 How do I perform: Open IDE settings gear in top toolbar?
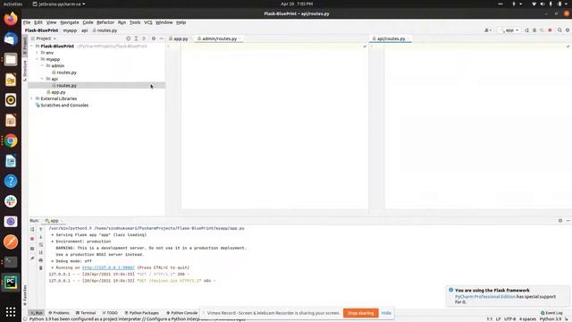pyautogui.click(x=568, y=30)
